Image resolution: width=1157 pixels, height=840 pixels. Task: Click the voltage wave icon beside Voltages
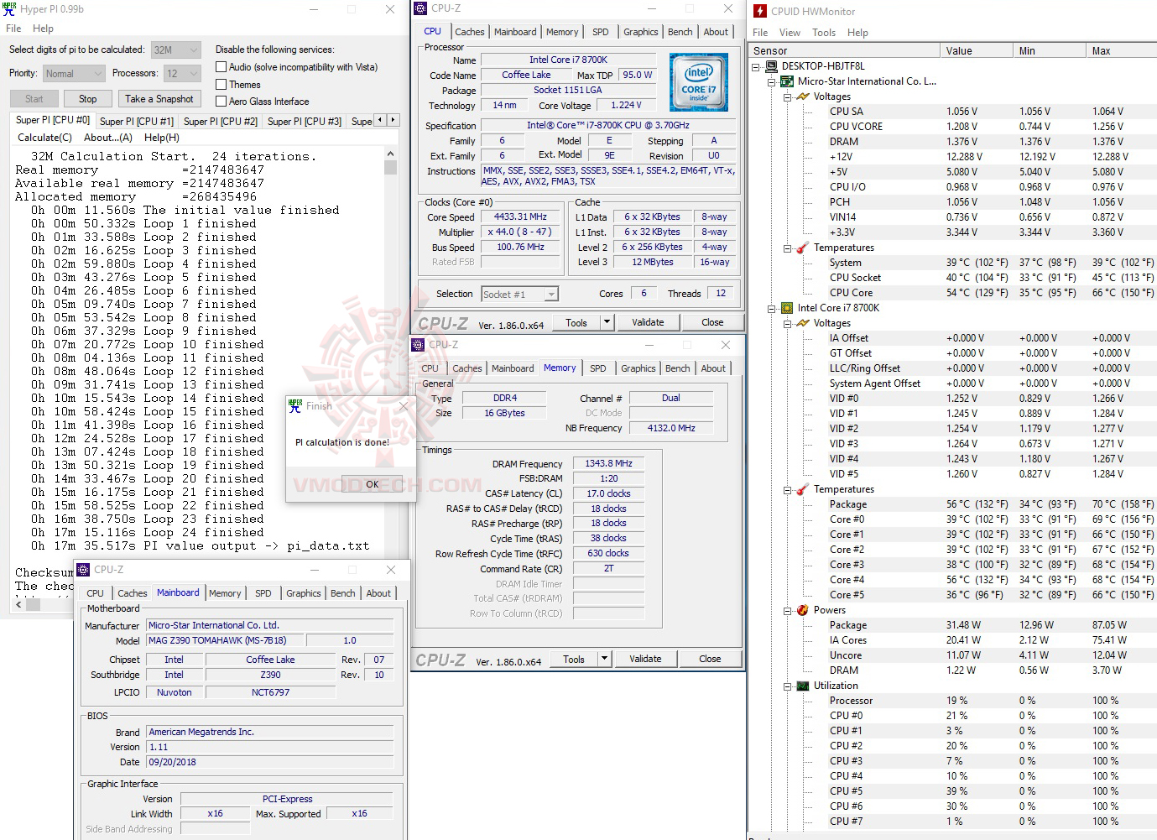click(801, 97)
